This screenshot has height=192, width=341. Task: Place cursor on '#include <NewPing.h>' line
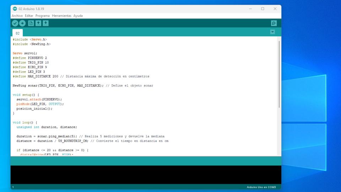point(32,44)
